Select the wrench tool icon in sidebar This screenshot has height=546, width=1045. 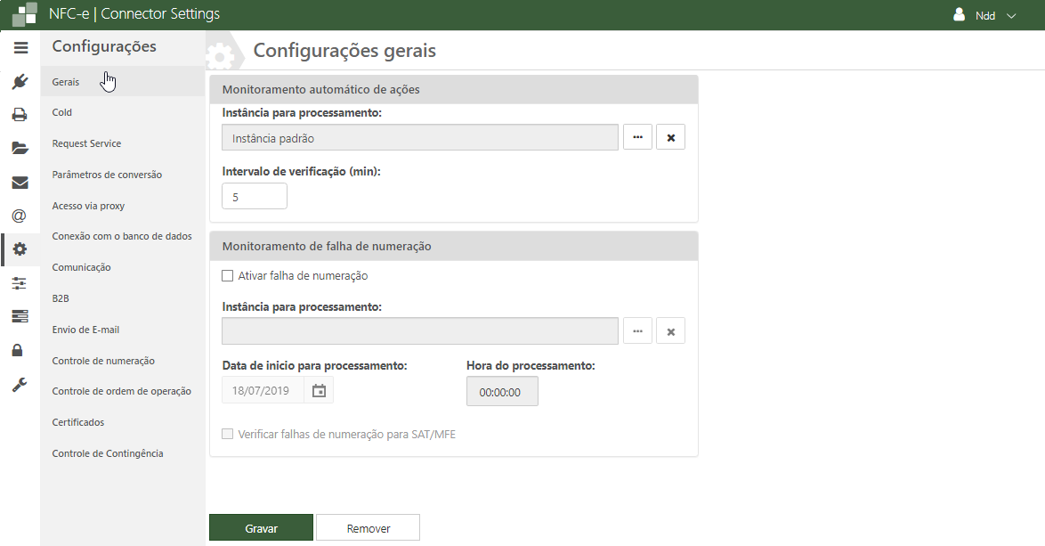[20, 384]
